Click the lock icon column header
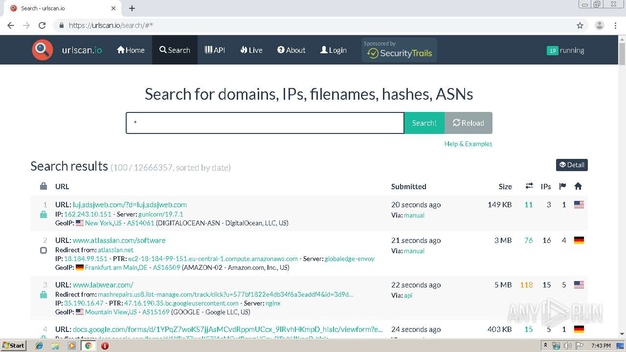This screenshot has height=352, width=626. click(x=44, y=186)
